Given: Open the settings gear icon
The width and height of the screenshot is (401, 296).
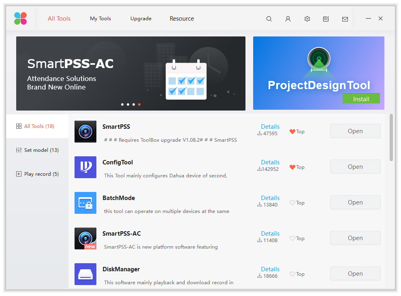Looking at the screenshot, I should (307, 19).
